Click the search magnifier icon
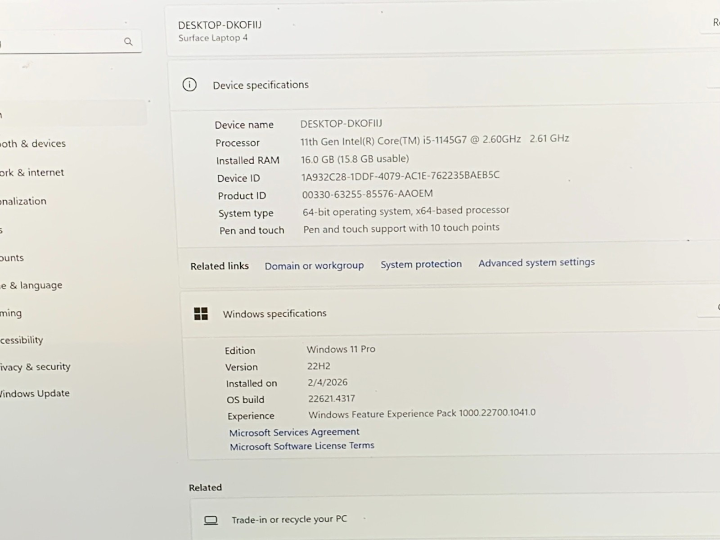The width and height of the screenshot is (720, 540). (128, 42)
